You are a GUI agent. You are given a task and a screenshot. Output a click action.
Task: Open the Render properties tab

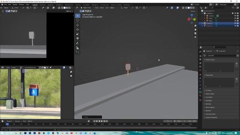200,56
